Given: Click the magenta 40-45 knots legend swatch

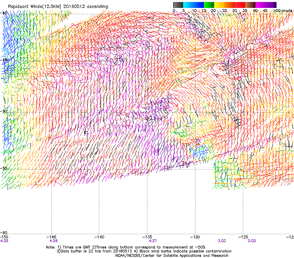Looking at the screenshot, I should click(x=261, y=5).
